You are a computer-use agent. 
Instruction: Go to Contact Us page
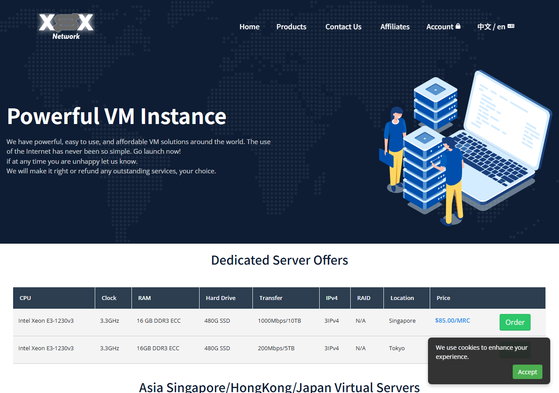click(x=343, y=27)
